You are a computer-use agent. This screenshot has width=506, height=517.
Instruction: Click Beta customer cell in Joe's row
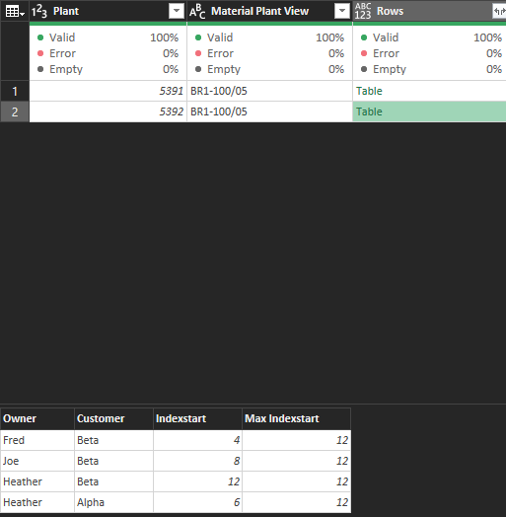click(x=113, y=461)
